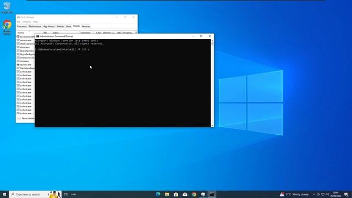The image size is (352, 198).
Task: Click the spoolsv.exe printer icon
Action: (18, 65)
